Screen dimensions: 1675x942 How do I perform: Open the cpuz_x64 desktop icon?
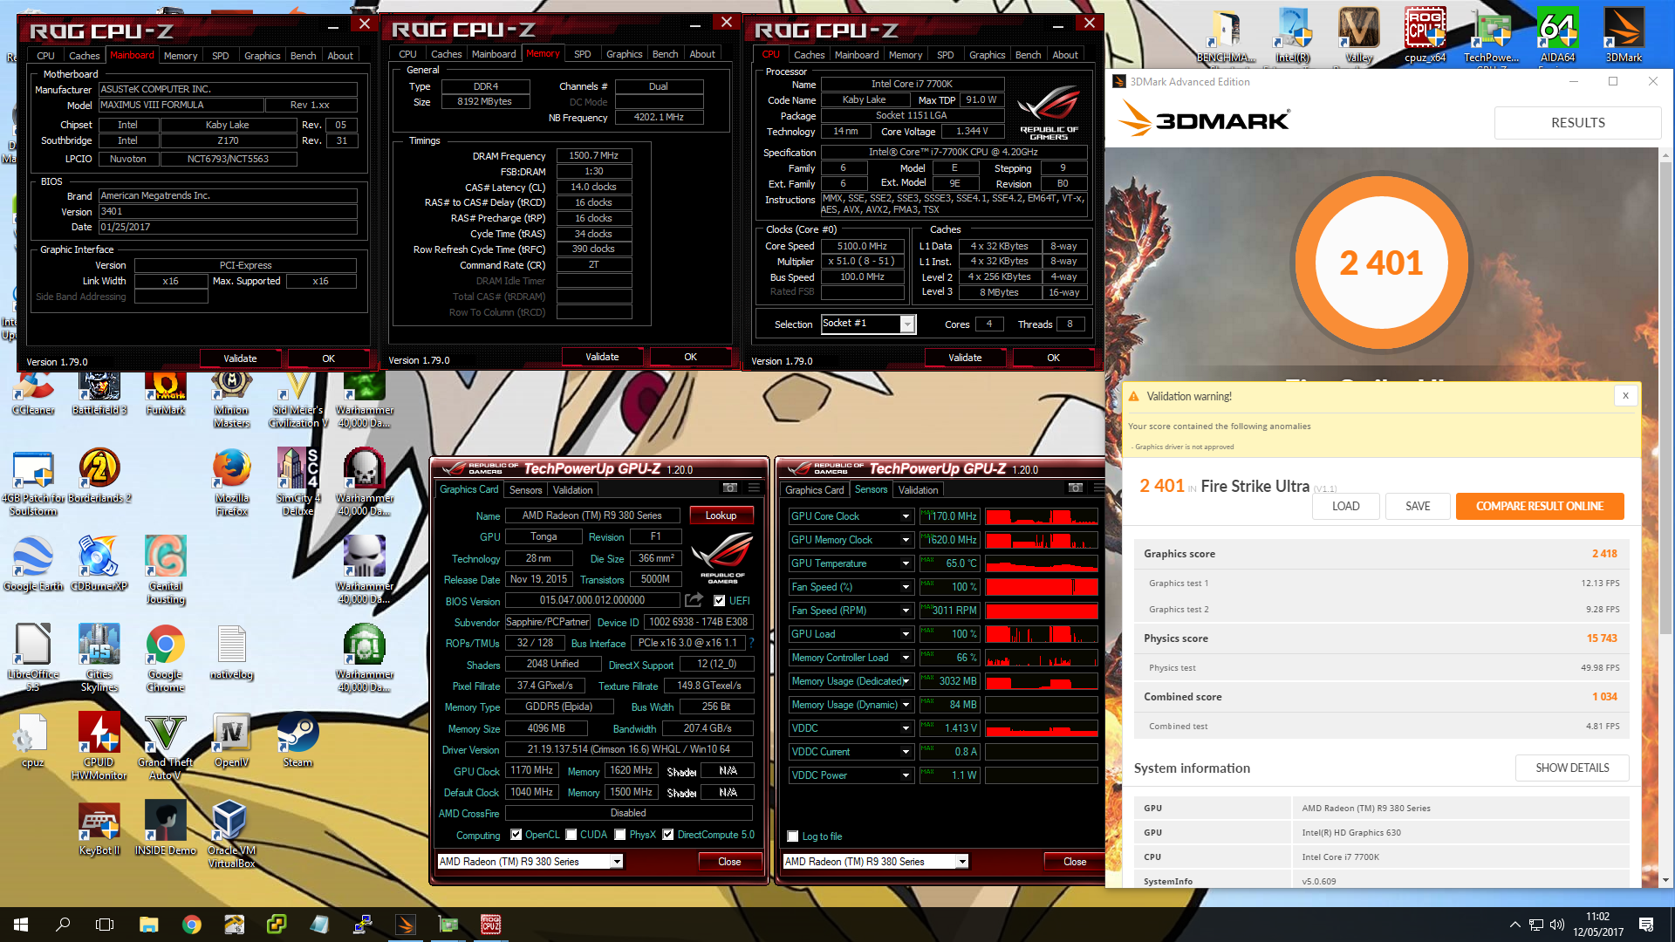click(1425, 35)
